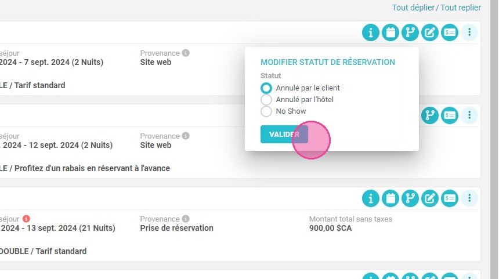
Task: Open three-dot menu for 12 sept. 2024 reservation
Action: (469, 115)
